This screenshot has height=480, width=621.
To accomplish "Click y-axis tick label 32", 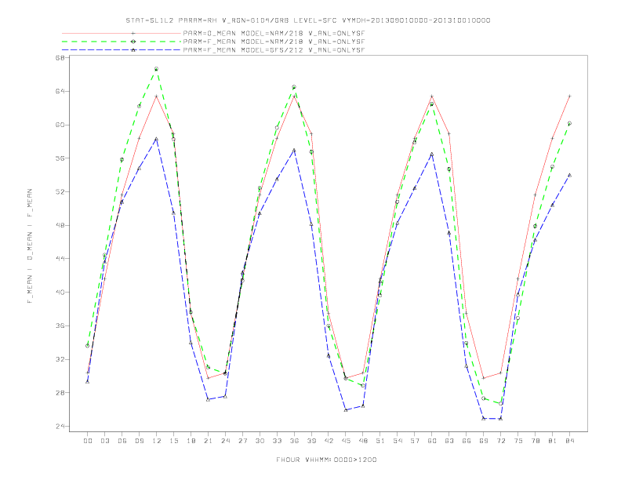I will click(60, 359).
